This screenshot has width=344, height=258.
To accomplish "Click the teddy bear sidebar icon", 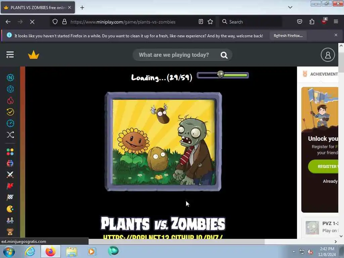I will pyautogui.click(x=10, y=232).
